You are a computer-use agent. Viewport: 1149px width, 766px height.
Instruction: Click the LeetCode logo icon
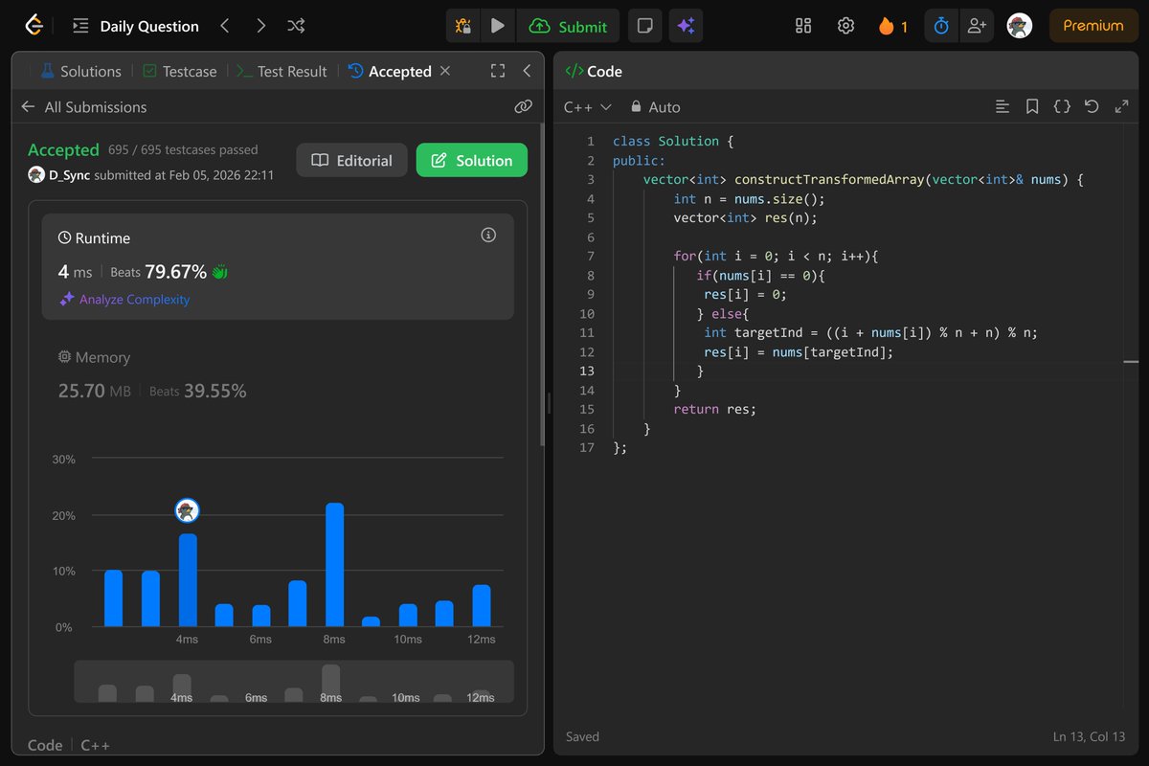[34, 26]
